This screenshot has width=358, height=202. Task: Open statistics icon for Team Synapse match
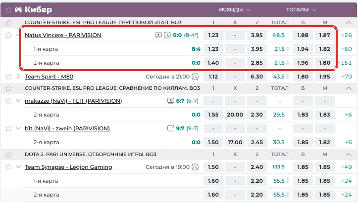point(195,167)
